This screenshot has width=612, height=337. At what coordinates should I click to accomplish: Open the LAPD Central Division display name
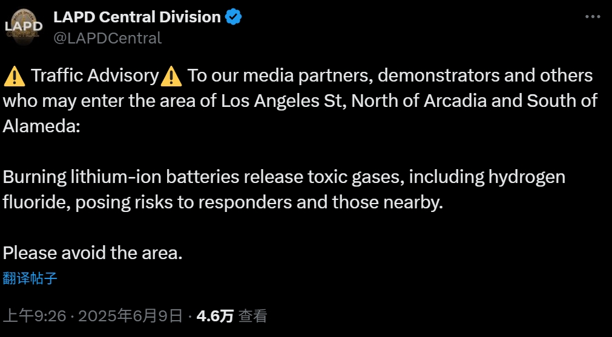(x=137, y=17)
